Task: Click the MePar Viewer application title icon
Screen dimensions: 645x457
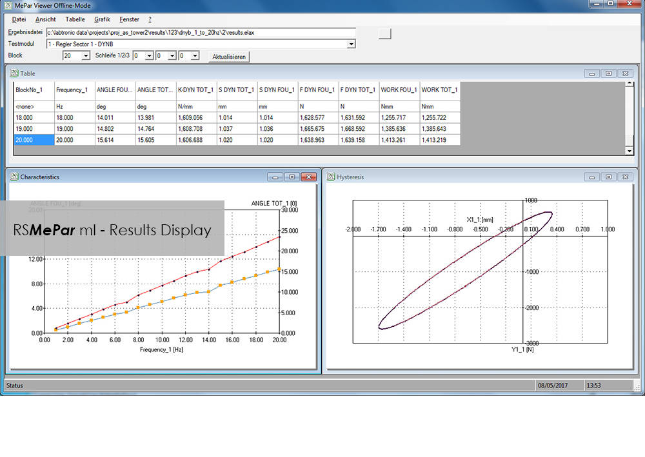Action: tap(7, 6)
